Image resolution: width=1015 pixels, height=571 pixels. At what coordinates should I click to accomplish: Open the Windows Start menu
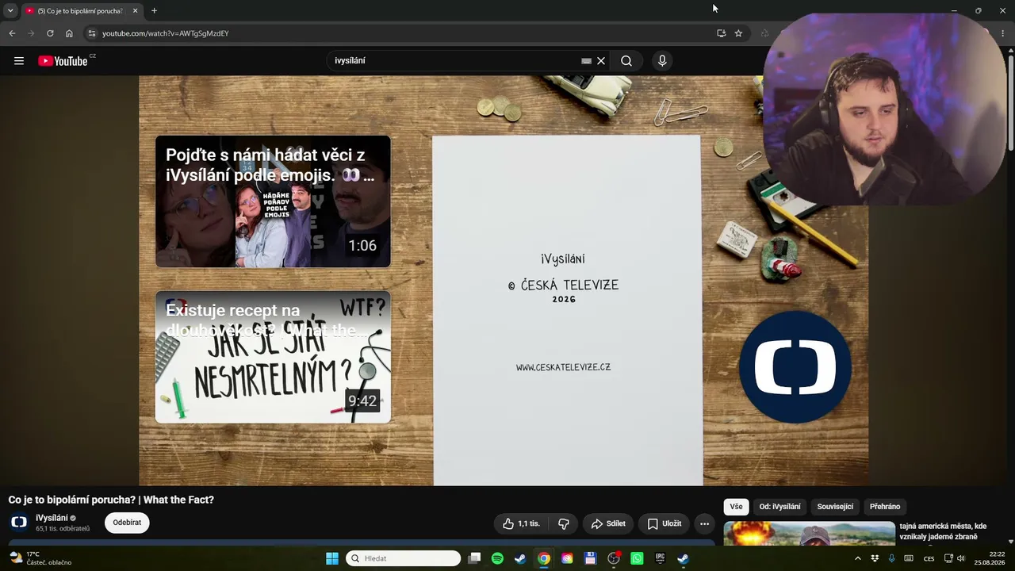coord(332,558)
